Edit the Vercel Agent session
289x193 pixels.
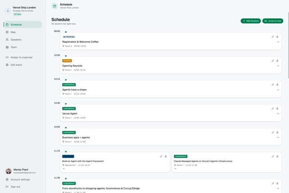point(273,109)
